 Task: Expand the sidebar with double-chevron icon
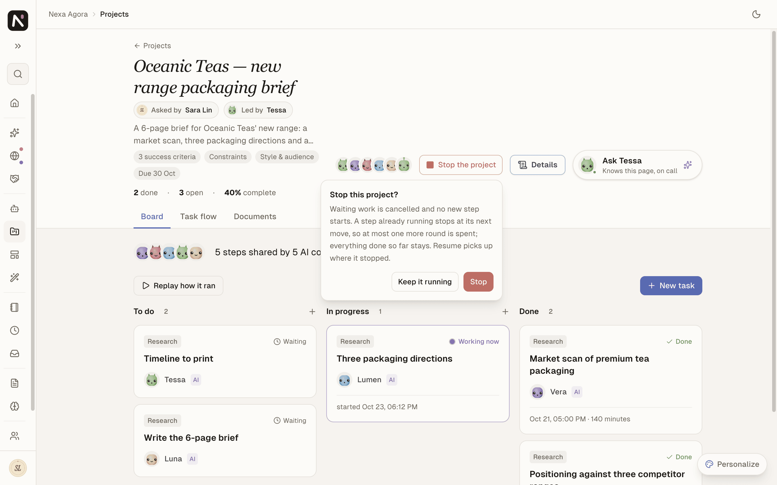(x=18, y=46)
